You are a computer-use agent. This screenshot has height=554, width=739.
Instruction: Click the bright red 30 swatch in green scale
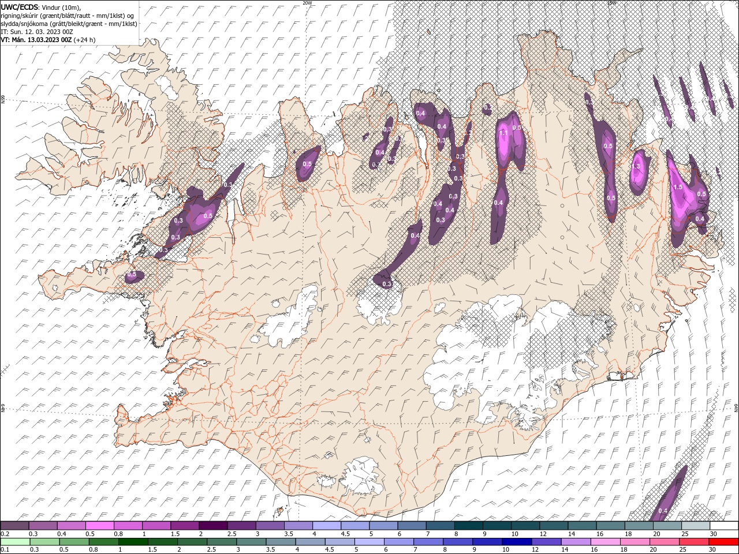[x=723, y=542]
